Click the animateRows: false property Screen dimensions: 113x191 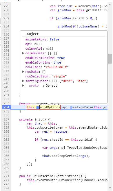(x=42, y=39)
